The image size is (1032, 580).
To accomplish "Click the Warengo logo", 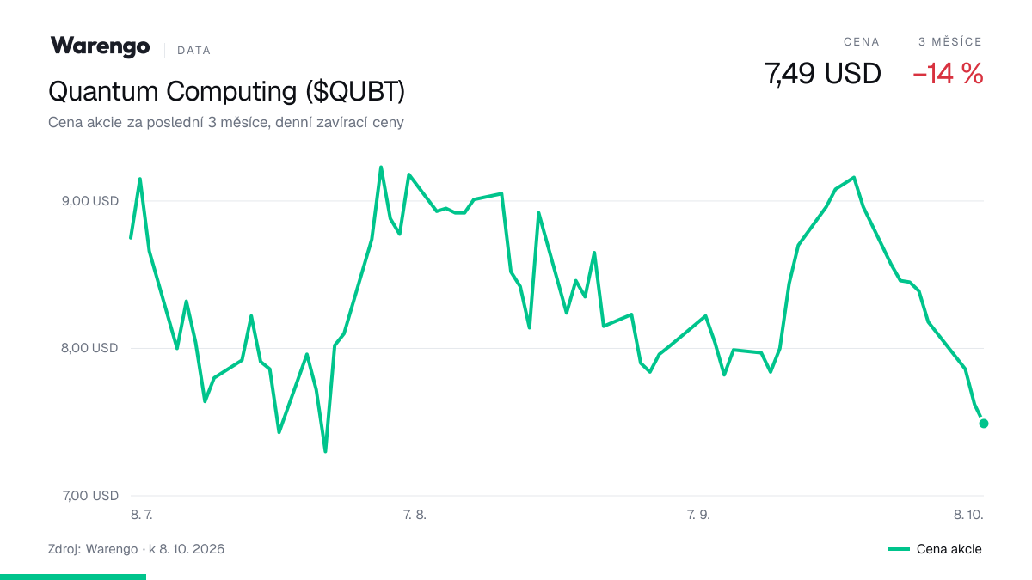I will (100, 47).
